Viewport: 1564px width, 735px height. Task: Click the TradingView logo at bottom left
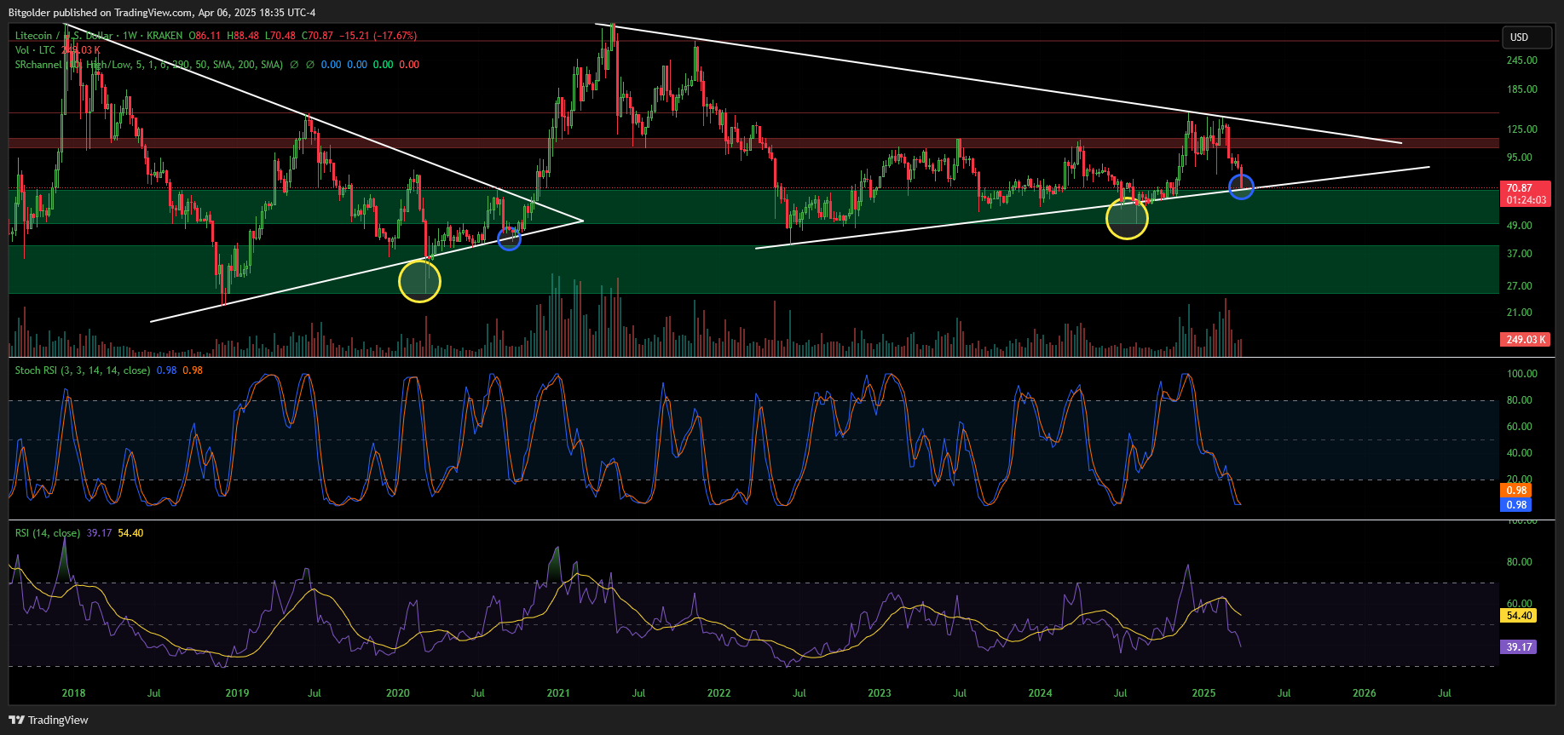pyautogui.click(x=49, y=720)
